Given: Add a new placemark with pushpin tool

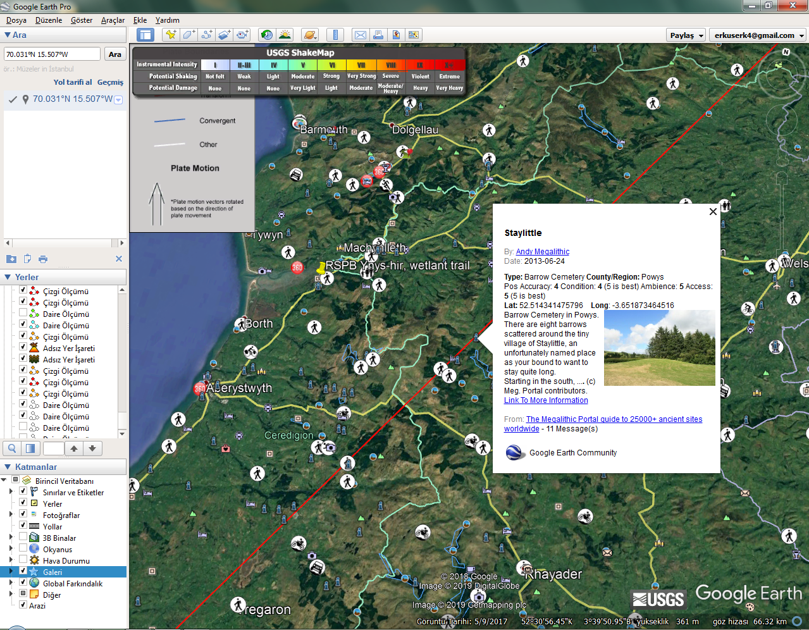Looking at the screenshot, I should (171, 35).
